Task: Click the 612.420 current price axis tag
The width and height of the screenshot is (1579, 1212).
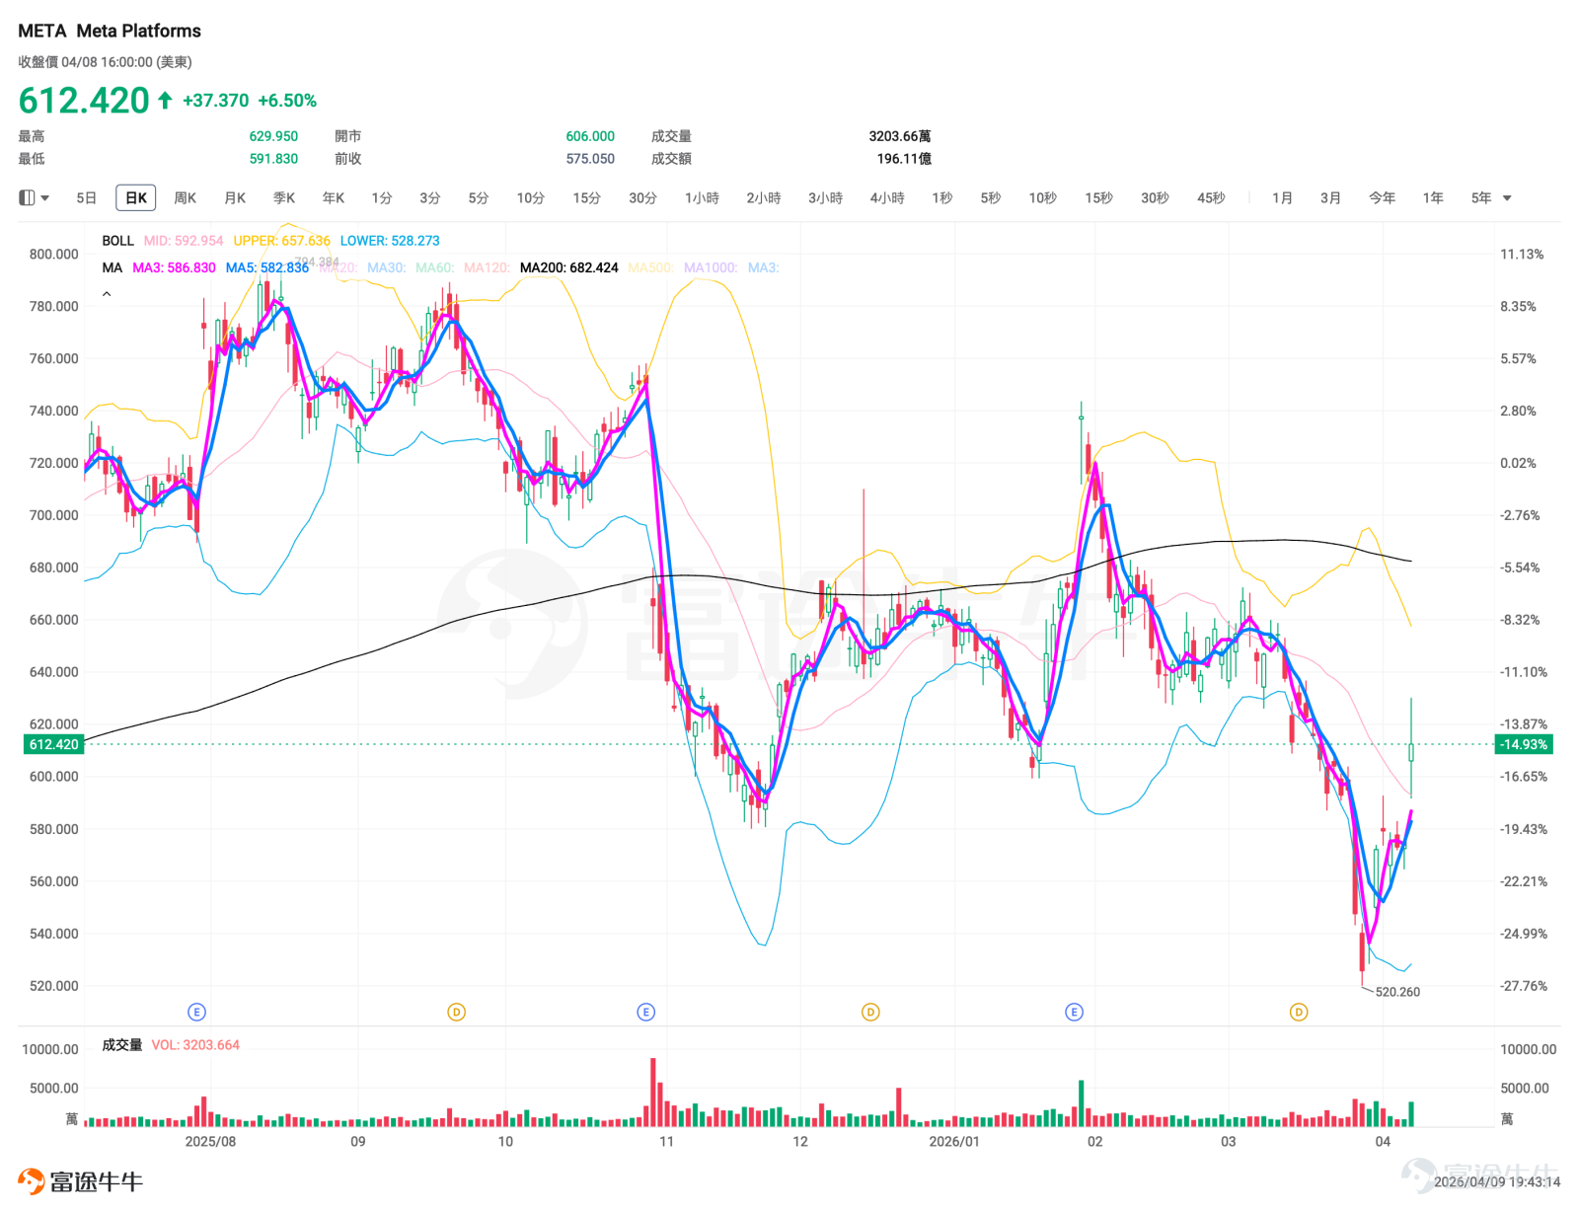Action: click(x=53, y=744)
